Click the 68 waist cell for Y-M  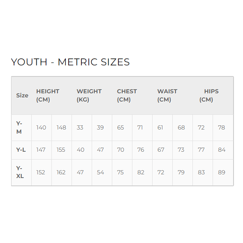tap(181, 127)
